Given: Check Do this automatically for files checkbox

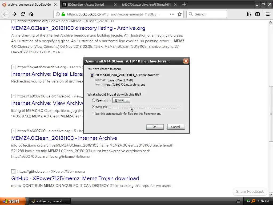Looking at the screenshot, I should click(94, 114).
